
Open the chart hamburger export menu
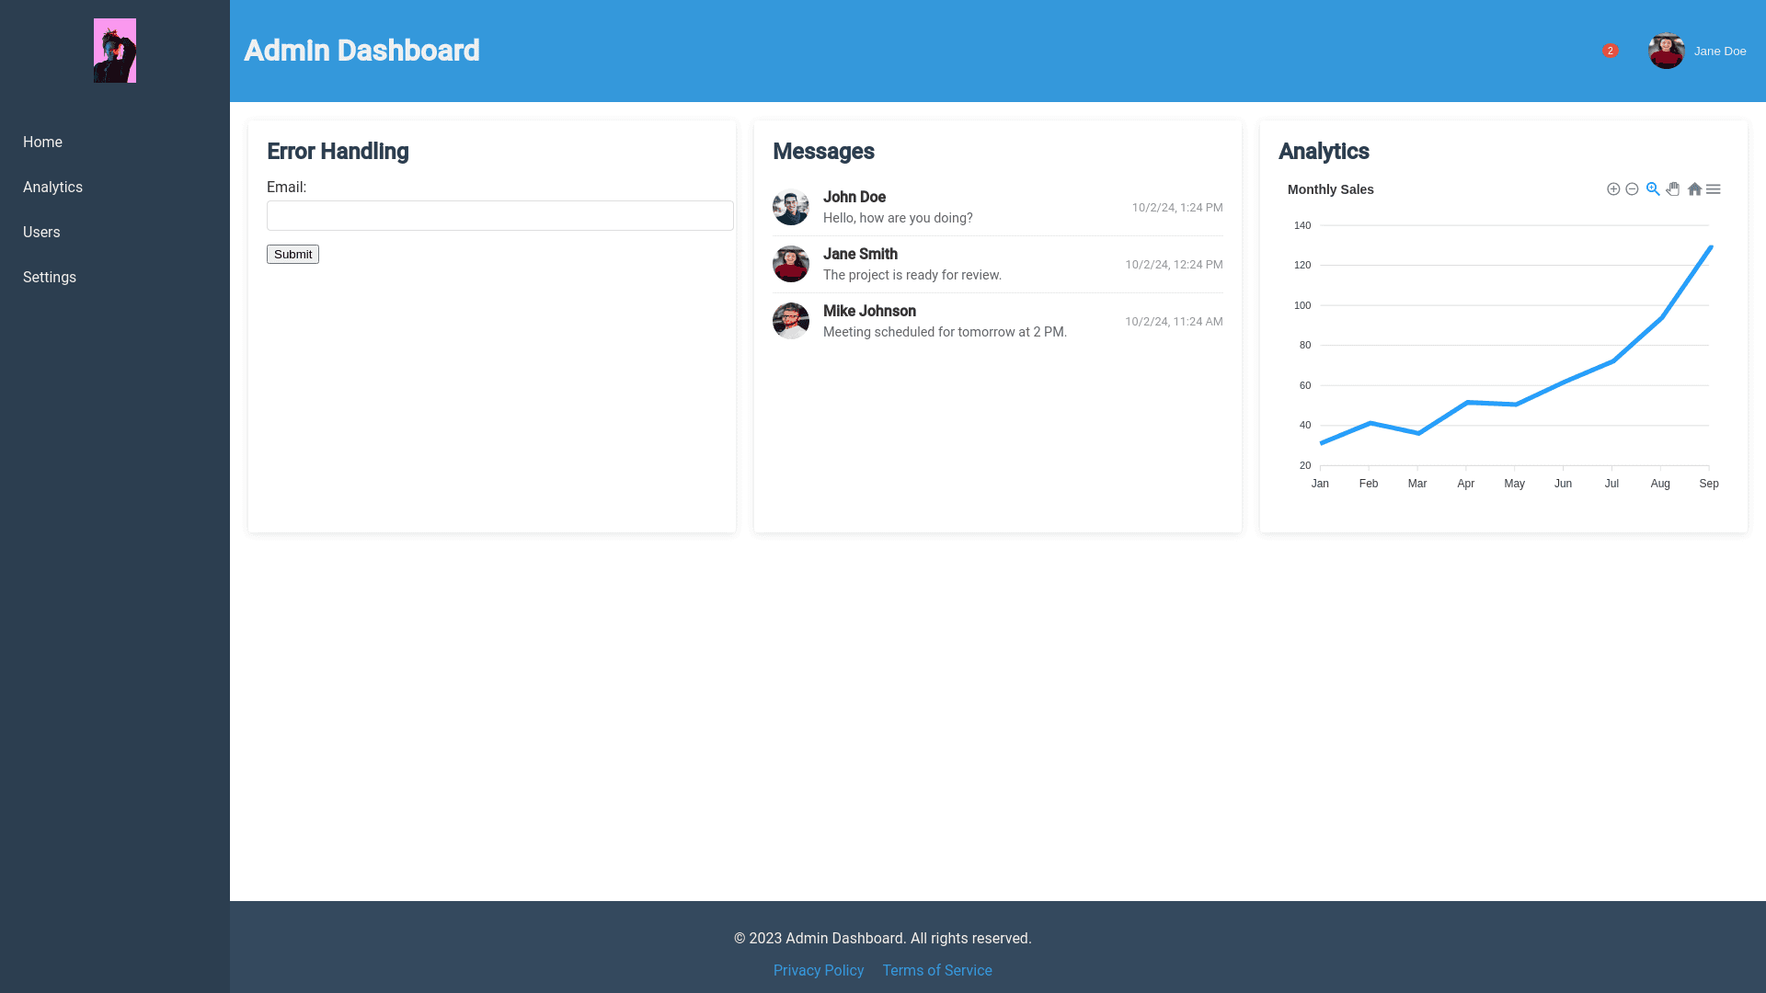coord(1714,189)
